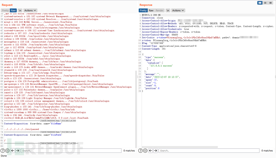This screenshot has height=158, width=276.
Task: Switch Response view to Raw tab
Action: (x=151, y=10)
